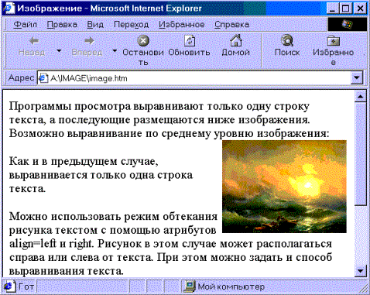Image resolution: width=370 pixels, height=295 pixels.
Task: Click the Internet Explorer title bar icon
Action: (9, 8)
